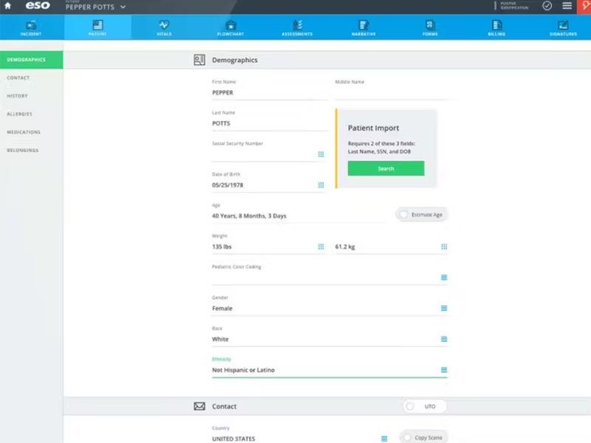Open the keypad icon beside Social Security Number

tap(321, 154)
